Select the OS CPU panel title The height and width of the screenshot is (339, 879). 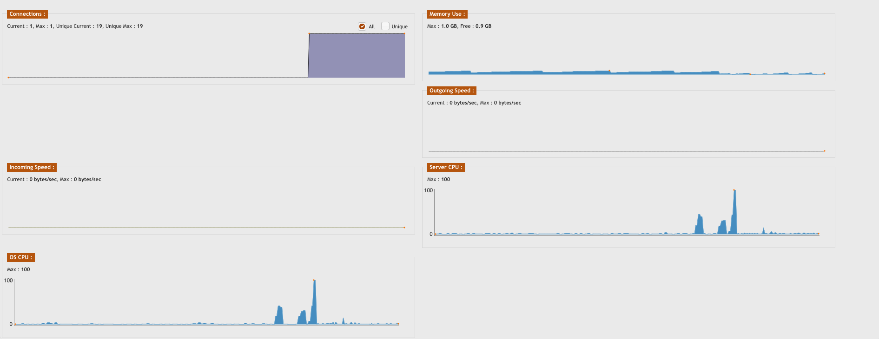pos(20,257)
